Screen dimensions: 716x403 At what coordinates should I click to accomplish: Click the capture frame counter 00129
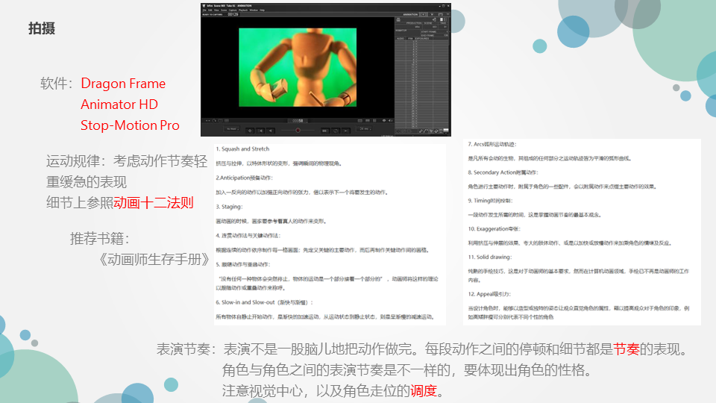click(233, 14)
